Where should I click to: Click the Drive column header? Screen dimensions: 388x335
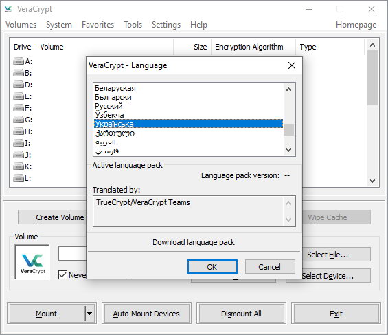[x=23, y=47]
